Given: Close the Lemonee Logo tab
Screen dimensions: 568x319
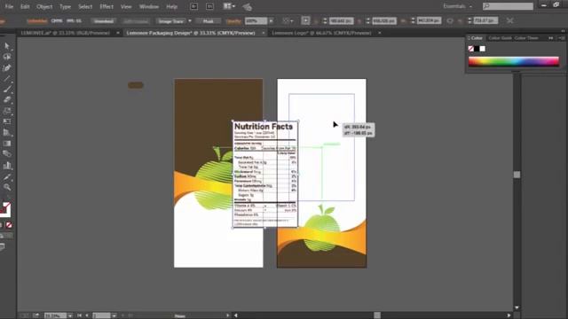Looking at the screenshot, I should [380, 33].
